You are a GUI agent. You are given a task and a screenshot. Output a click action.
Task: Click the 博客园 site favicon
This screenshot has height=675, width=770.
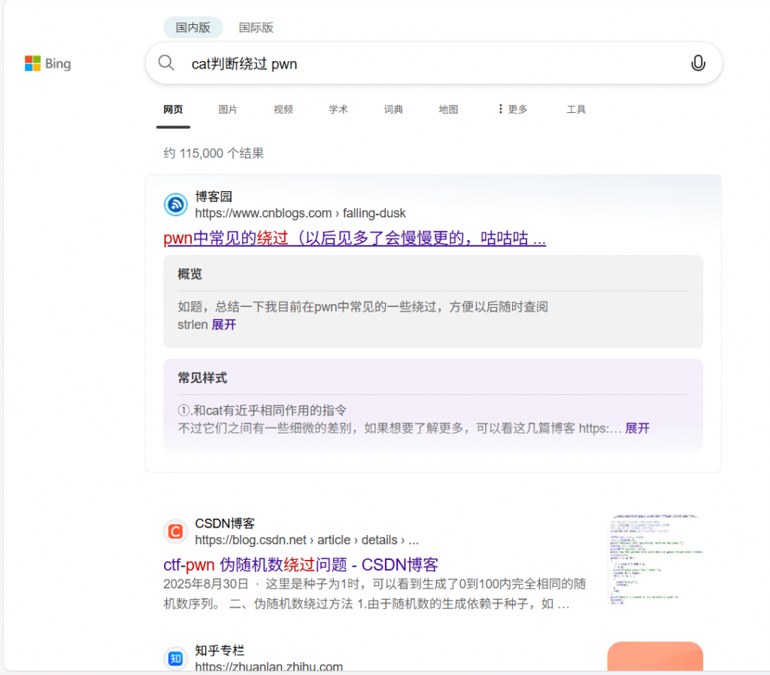pyautogui.click(x=176, y=205)
